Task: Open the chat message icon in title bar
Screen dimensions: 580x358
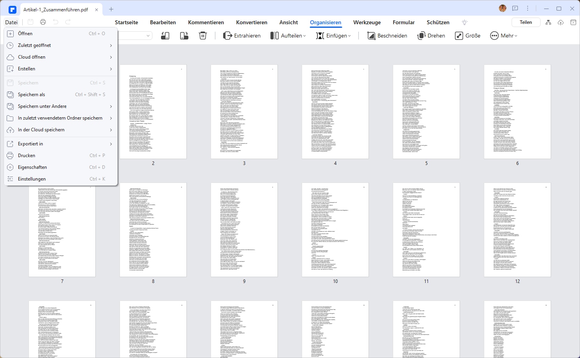Action: pyautogui.click(x=515, y=8)
